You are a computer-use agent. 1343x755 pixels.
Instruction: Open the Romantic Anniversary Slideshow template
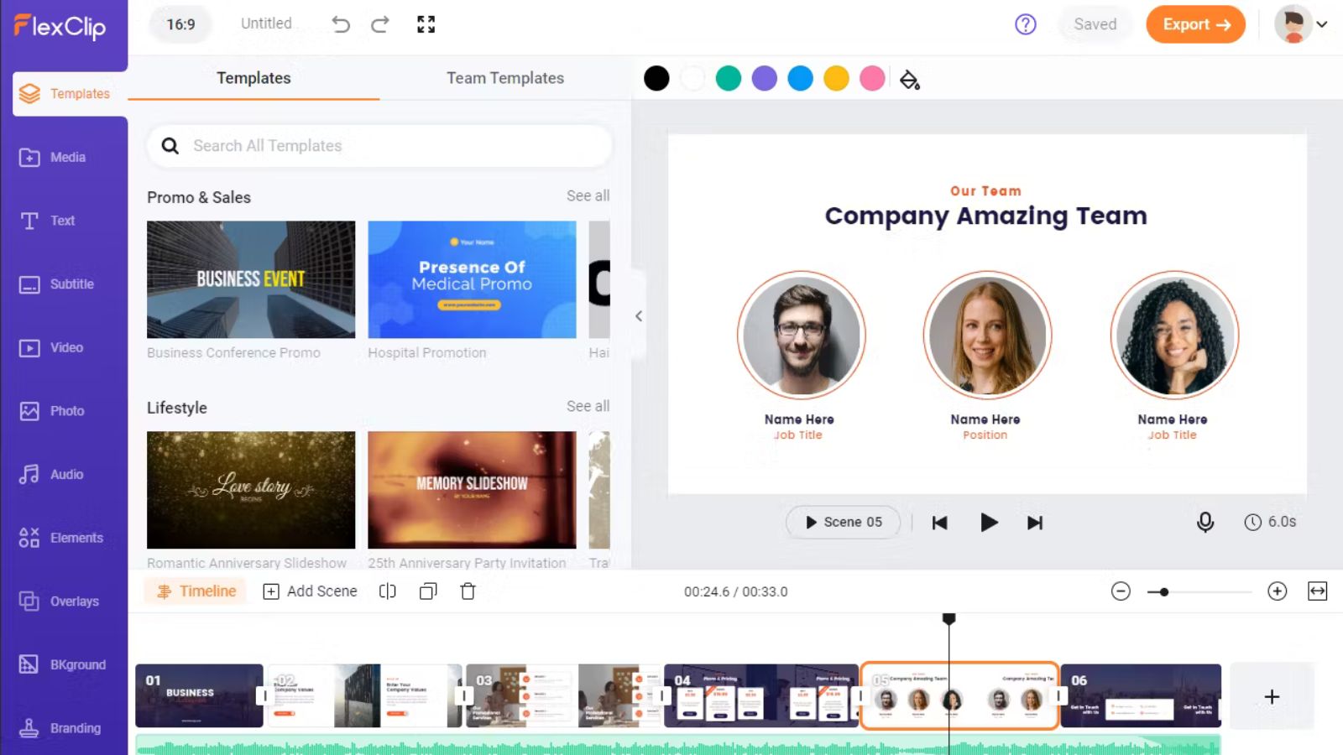pos(251,490)
